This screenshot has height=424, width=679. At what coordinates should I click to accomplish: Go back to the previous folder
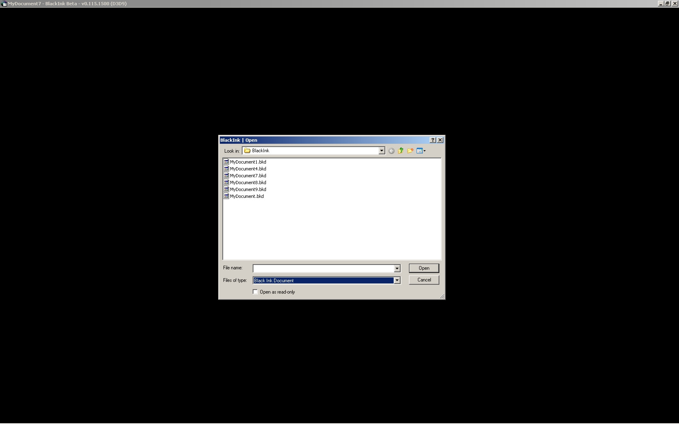tap(391, 151)
